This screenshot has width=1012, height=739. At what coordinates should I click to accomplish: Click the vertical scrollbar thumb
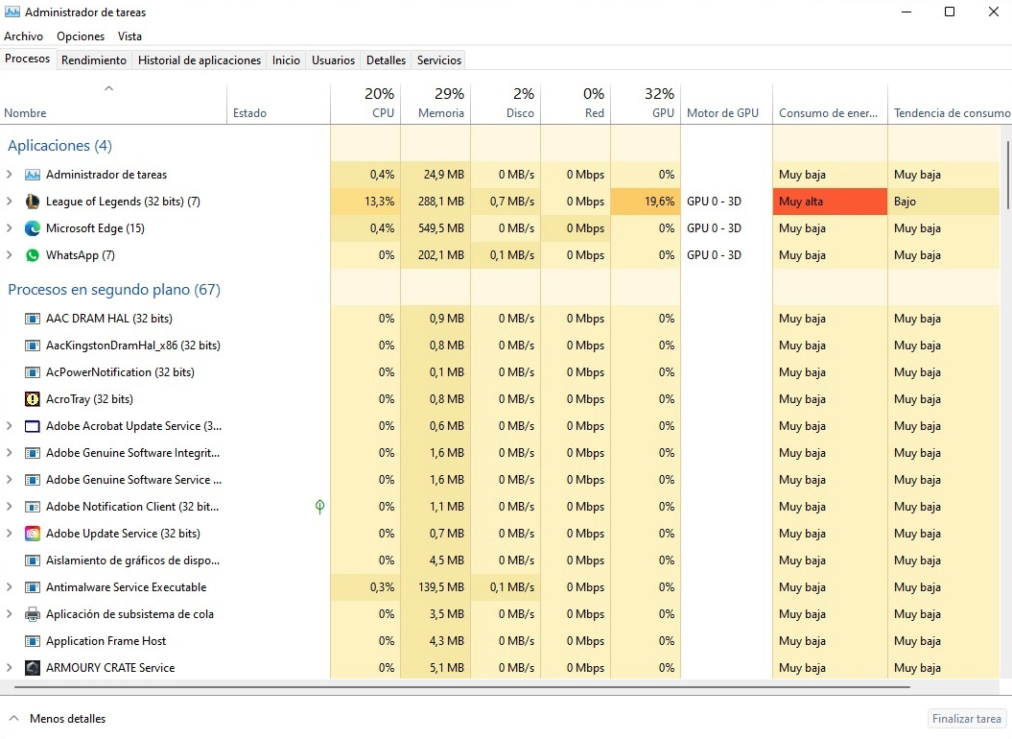tap(1007, 175)
